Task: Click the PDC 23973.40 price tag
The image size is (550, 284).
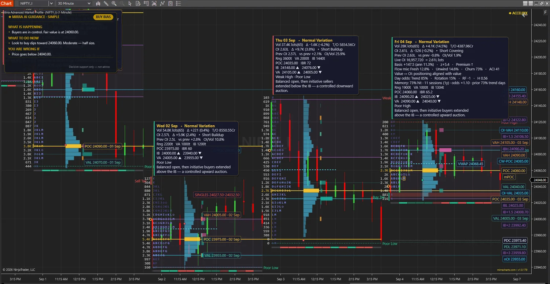Action: 515,240
